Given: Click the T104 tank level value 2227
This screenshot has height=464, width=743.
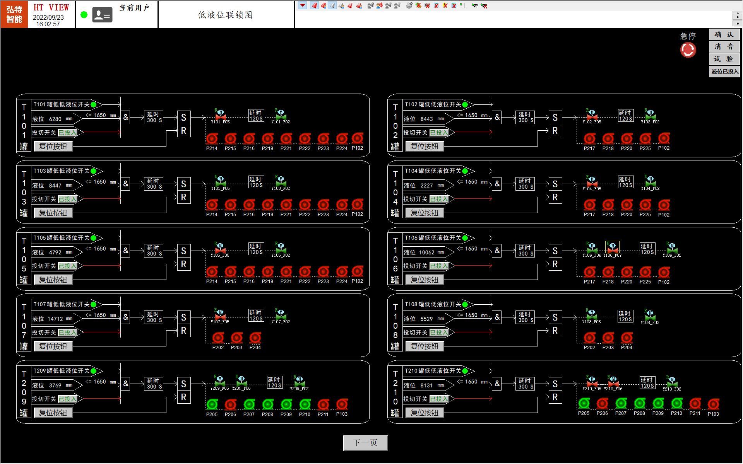Looking at the screenshot, I should pos(426,186).
